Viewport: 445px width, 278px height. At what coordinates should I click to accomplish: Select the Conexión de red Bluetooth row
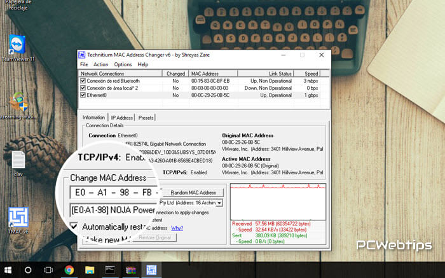coord(113,81)
